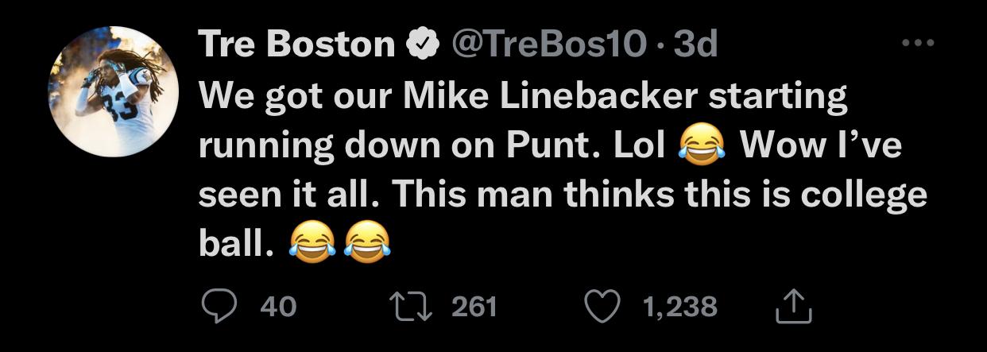Retweet this post using the arrows icon
The height and width of the screenshot is (352, 987).
(412, 306)
